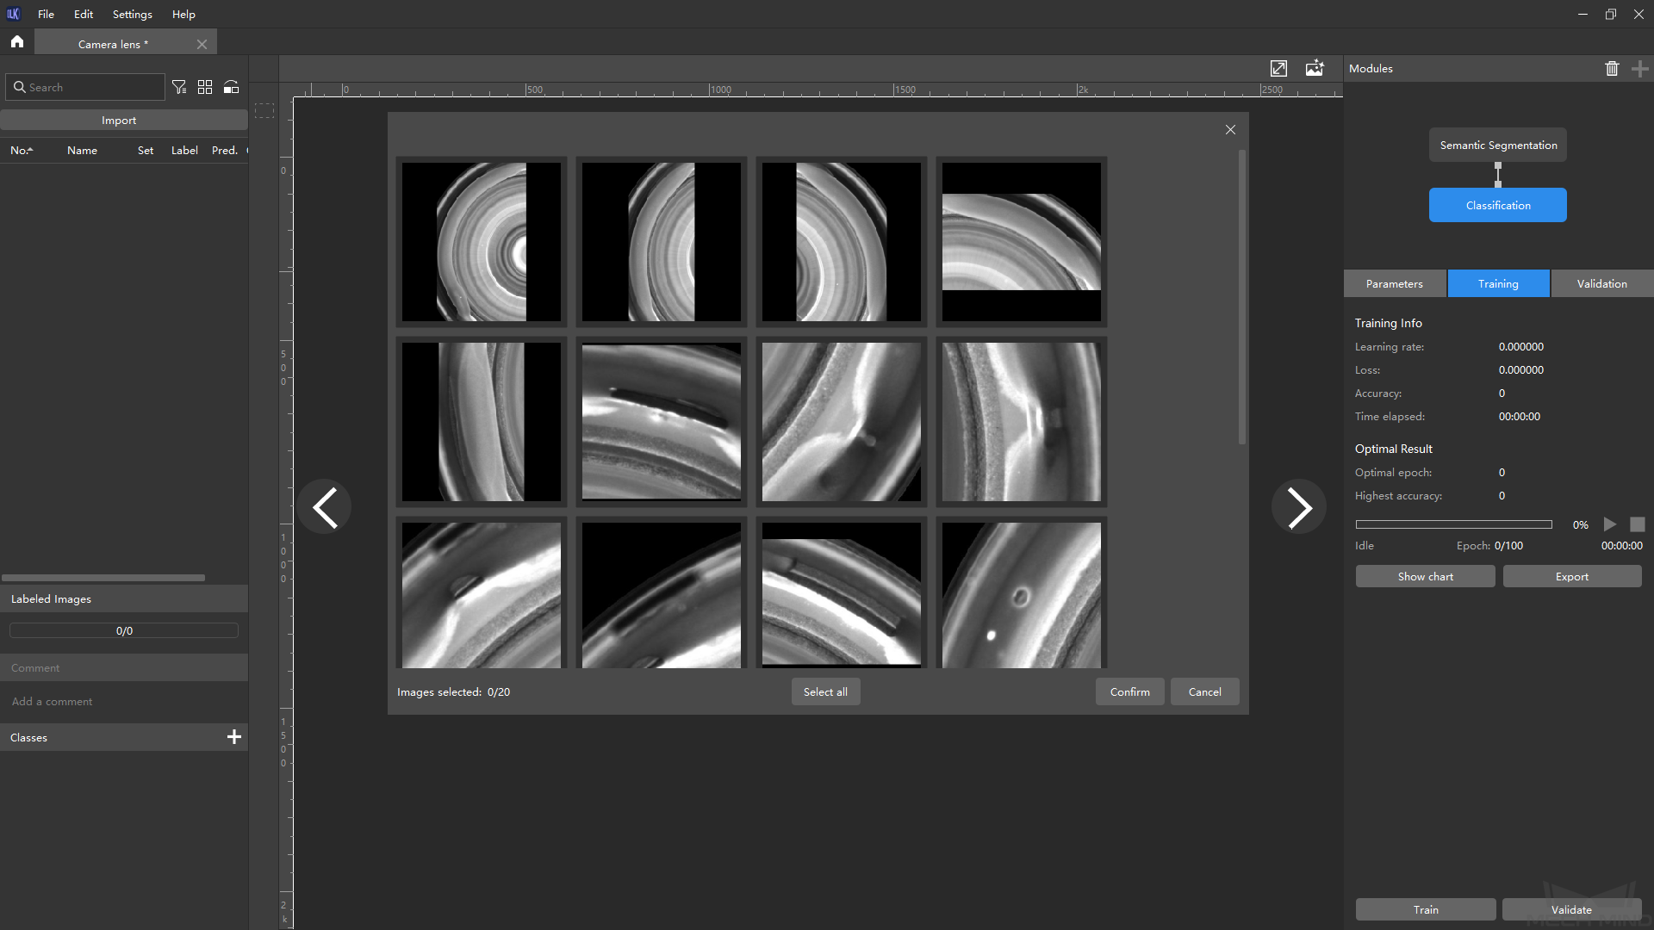Click the Train button

[x=1426, y=909]
